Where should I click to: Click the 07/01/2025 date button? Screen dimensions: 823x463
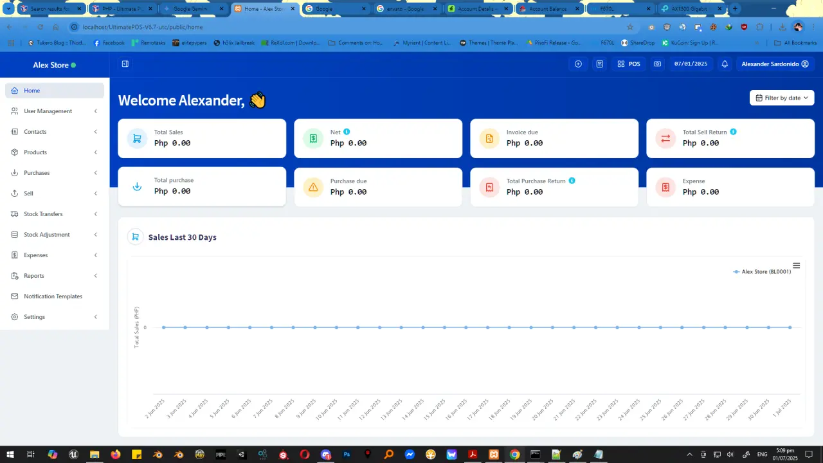tap(691, 64)
